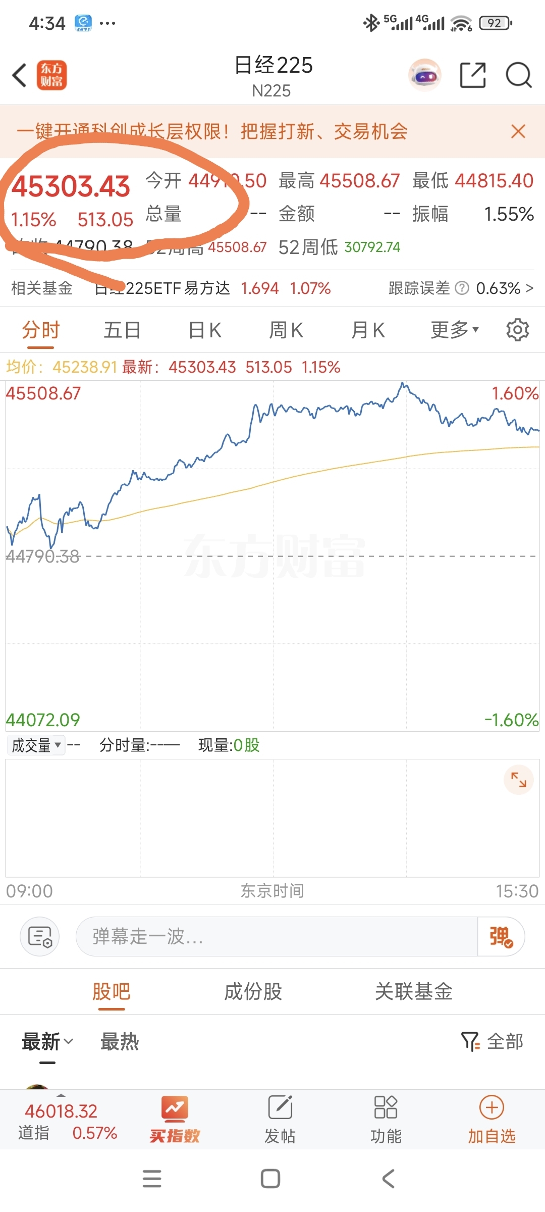Screen dimensions: 545x1212
Task: Tap the share icon in header
Action: point(473,76)
